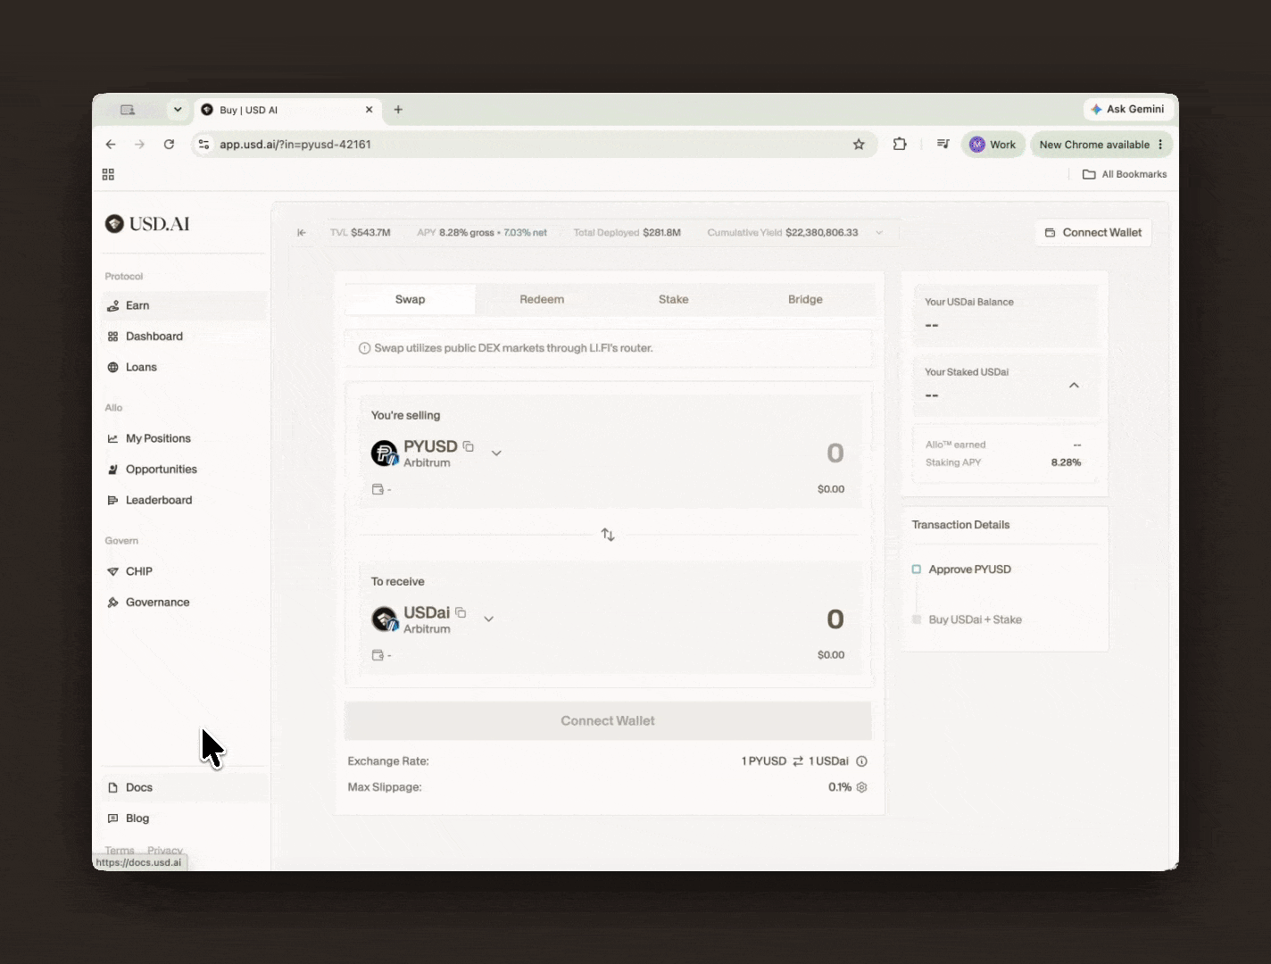Click the address bar URL
Screen dimensions: 1271x964
coord(295,145)
